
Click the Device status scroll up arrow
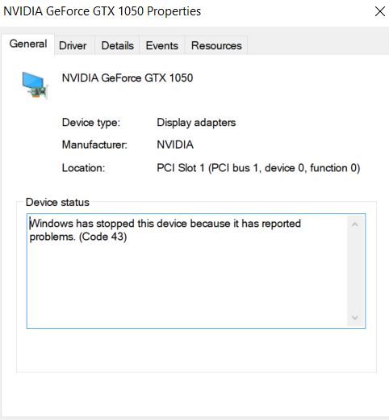355,225
